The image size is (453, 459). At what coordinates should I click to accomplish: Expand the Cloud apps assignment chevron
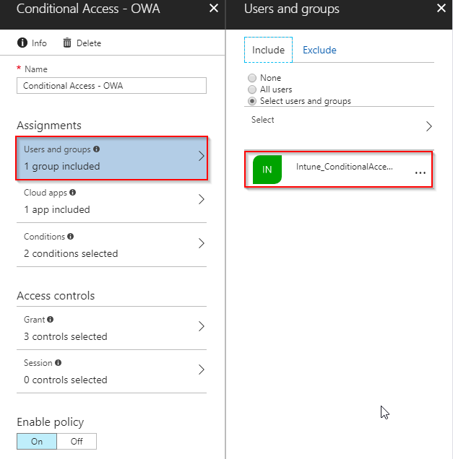pos(202,199)
